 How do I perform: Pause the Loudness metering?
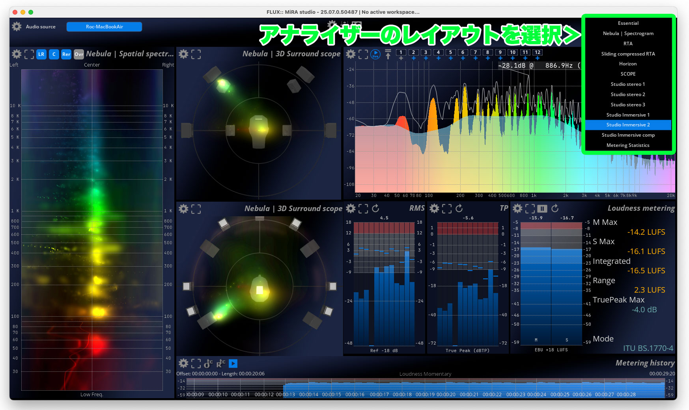click(x=542, y=208)
